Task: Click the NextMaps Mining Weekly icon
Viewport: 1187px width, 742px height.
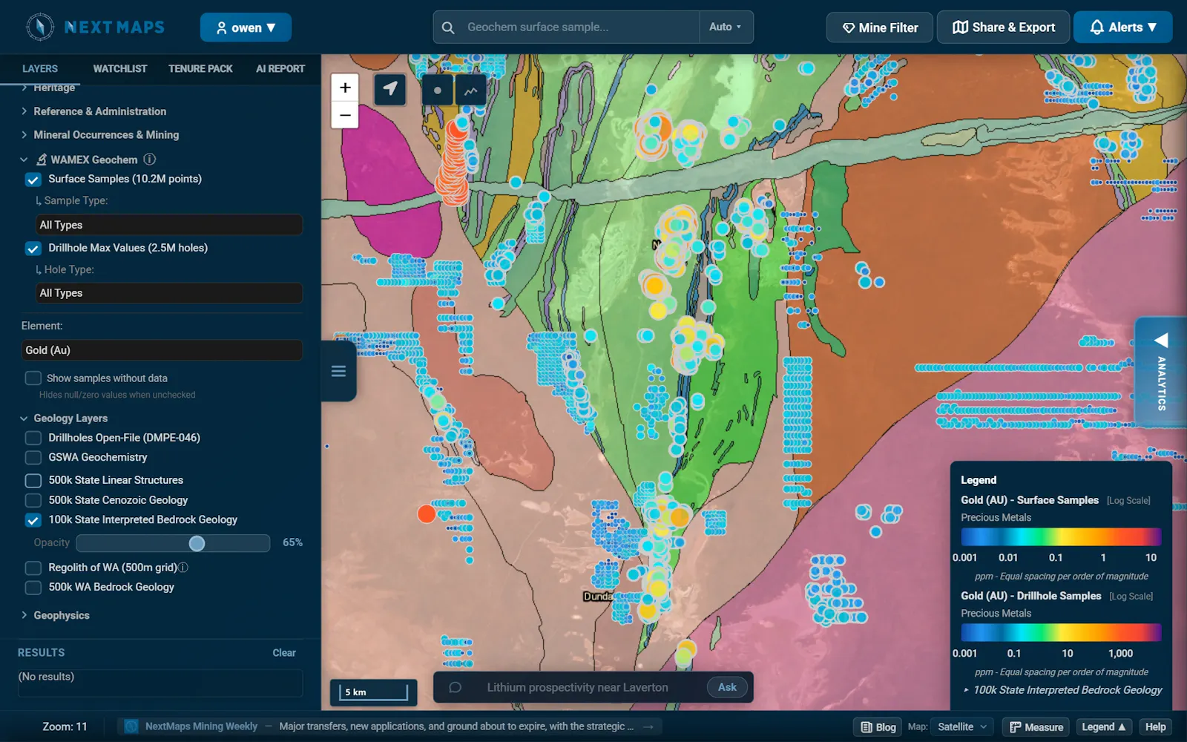Action: (131, 726)
